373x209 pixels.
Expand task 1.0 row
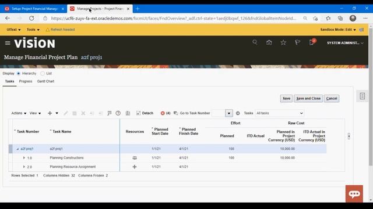(x=24, y=158)
